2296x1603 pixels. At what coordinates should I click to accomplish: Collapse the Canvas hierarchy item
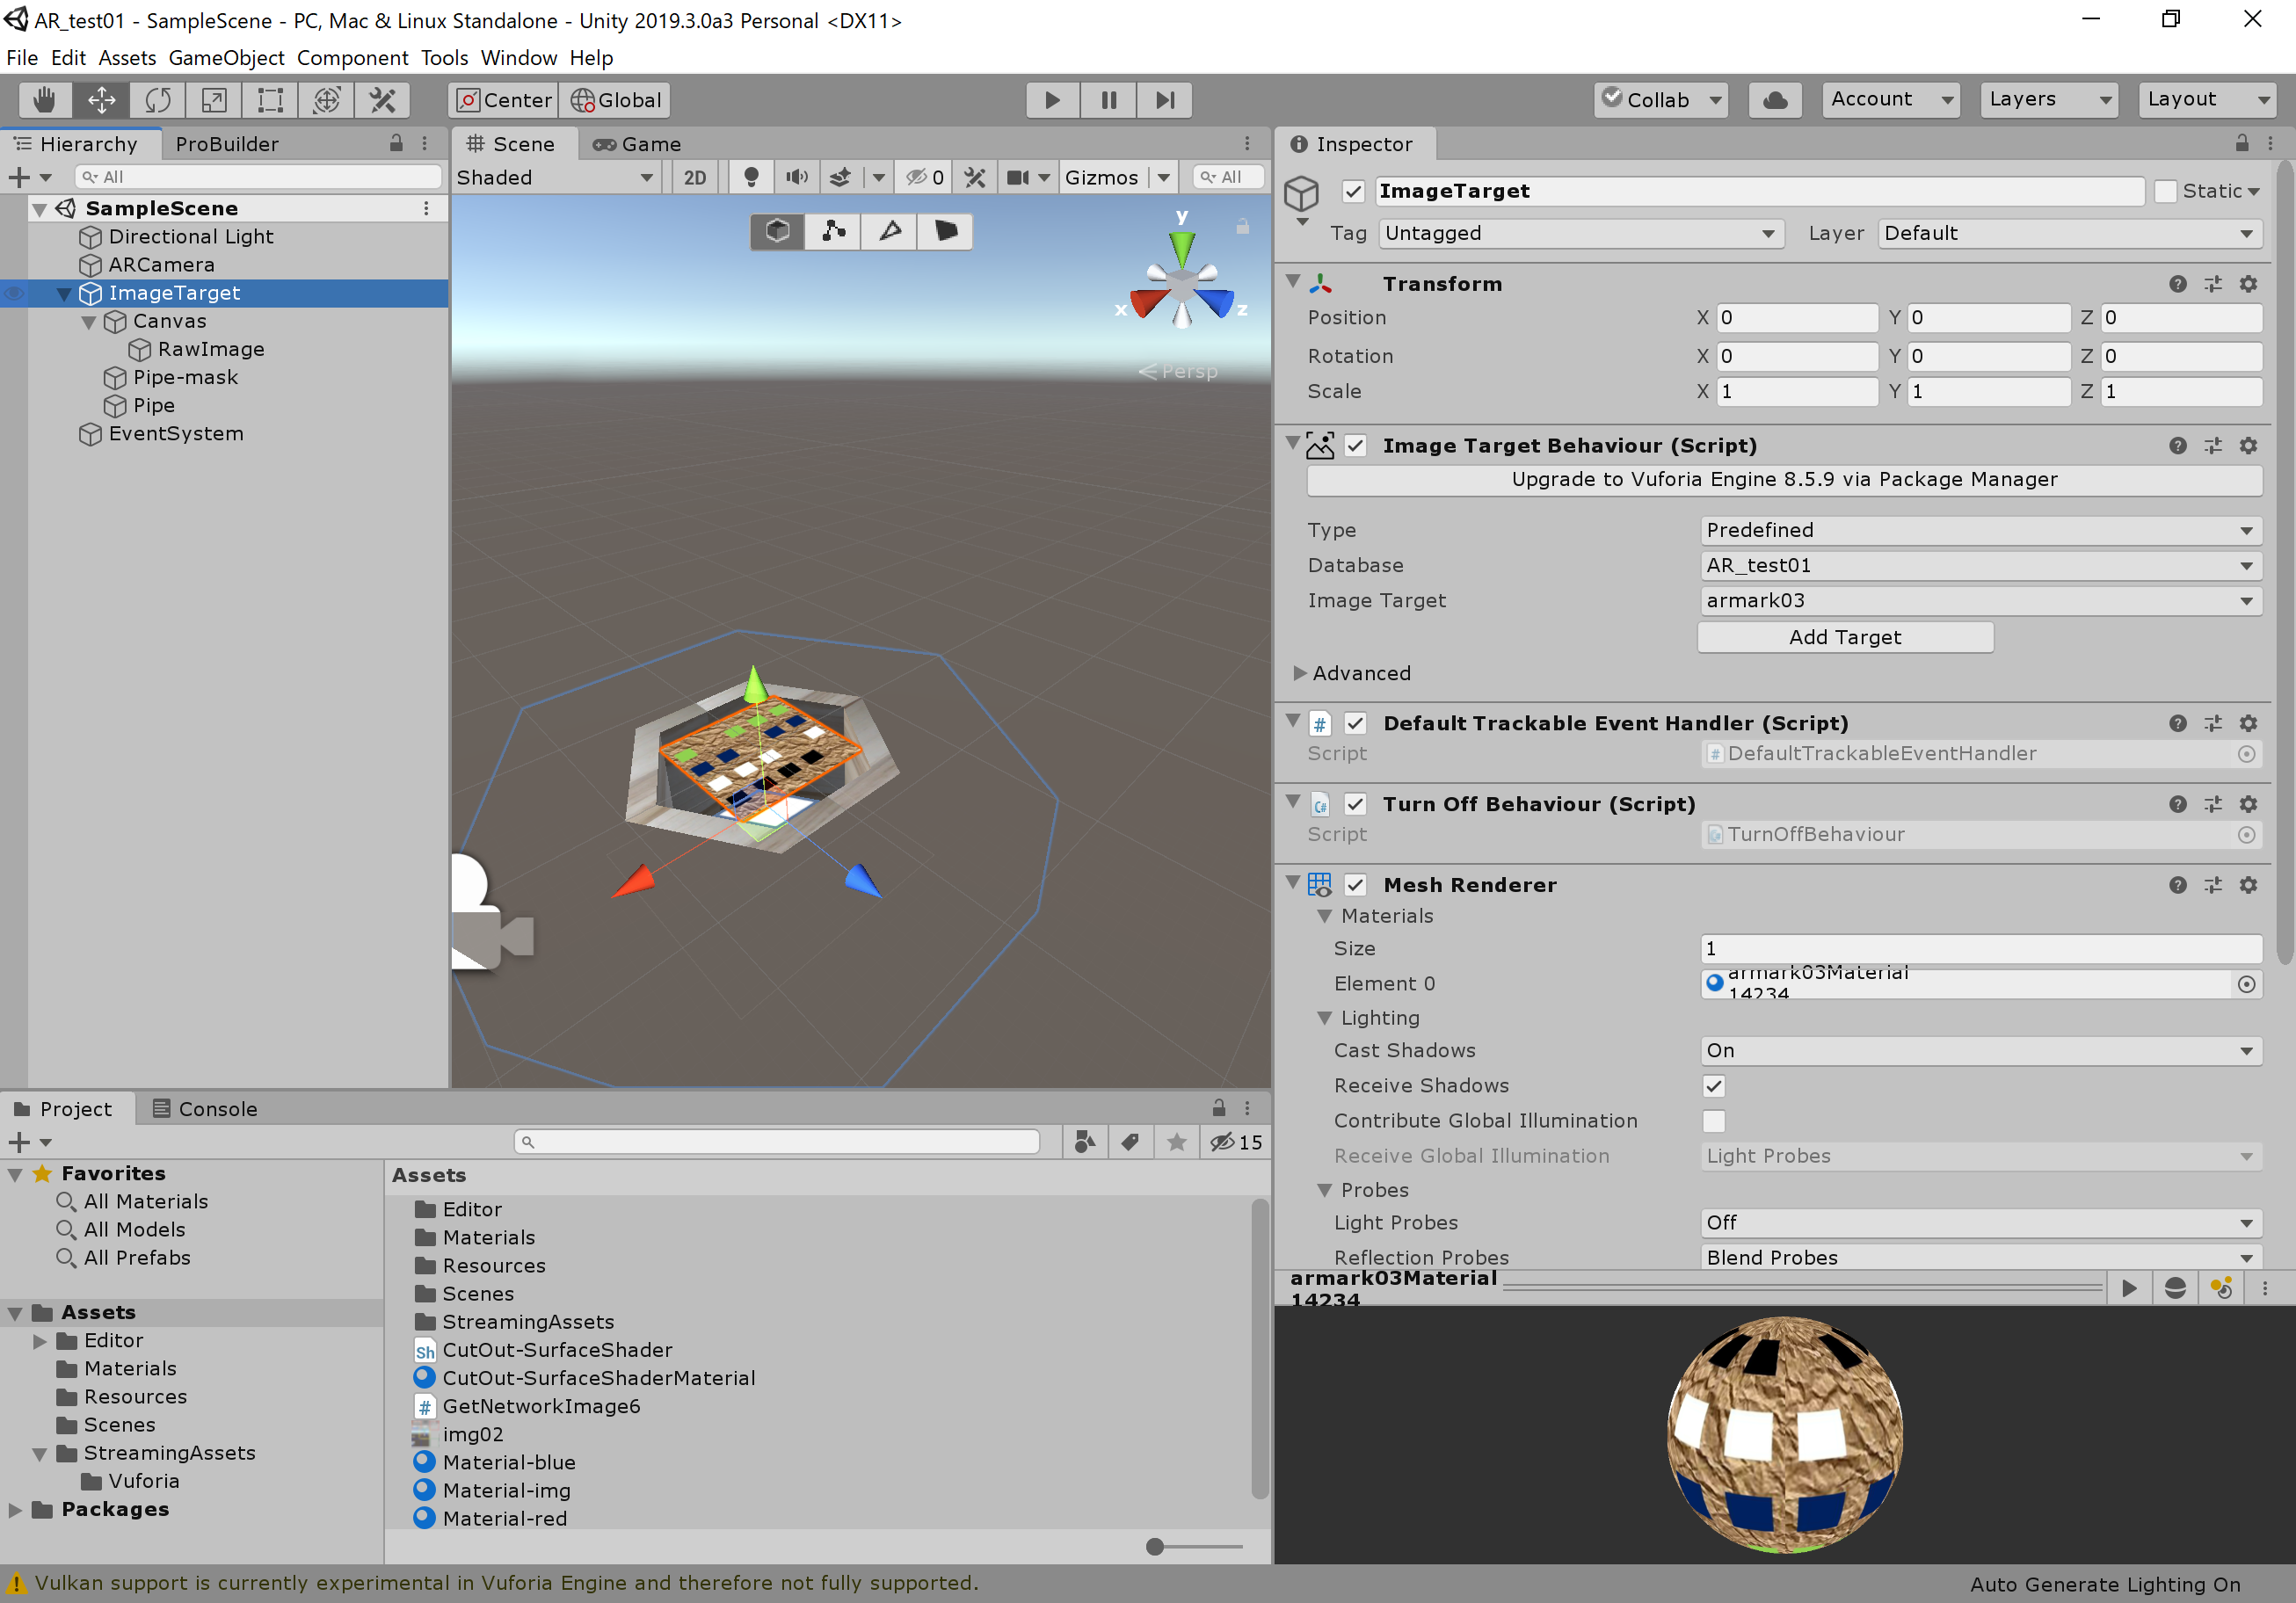coord(89,322)
